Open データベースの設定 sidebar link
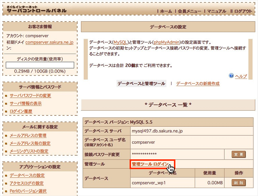This screenshot has width=258, height=196. pyautogui.click(x=27, y=175)
